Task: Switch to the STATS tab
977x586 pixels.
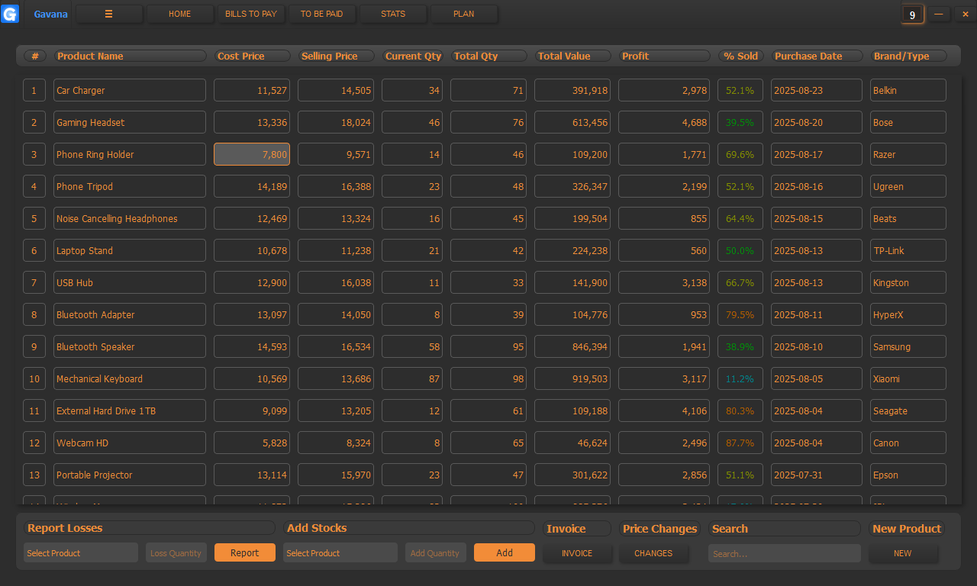Action: (x=393, y=14)
